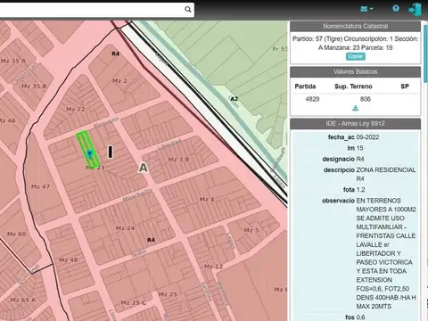Click the login door icon
Image resolution: width=428 pixels, height=321 pixels.
416,9
